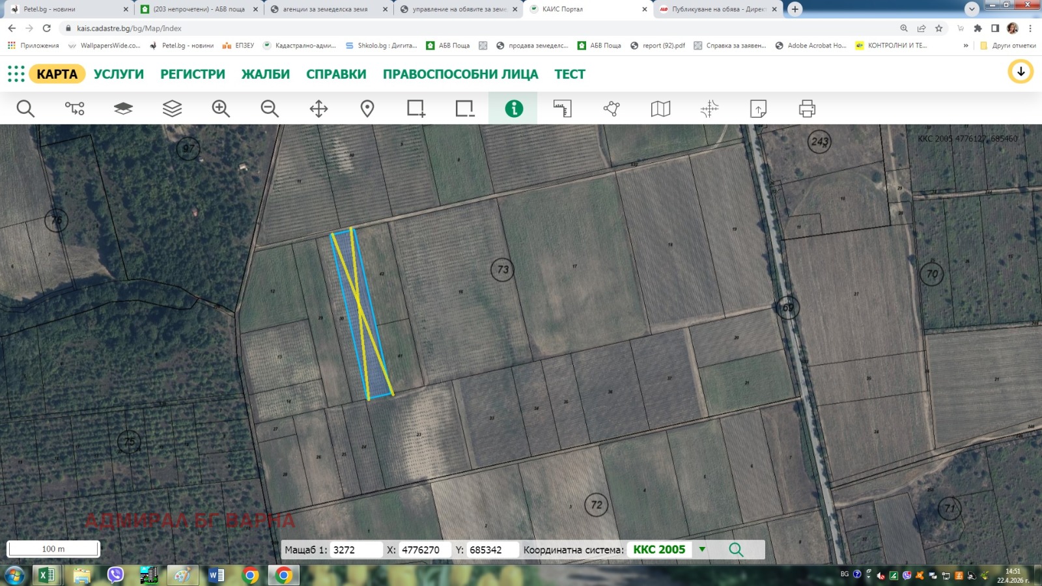Choose the location pin marker tool
Image resolution: width=1042 pixels, height=586 pixels.
pyautogui.click(x=367, y=108)
